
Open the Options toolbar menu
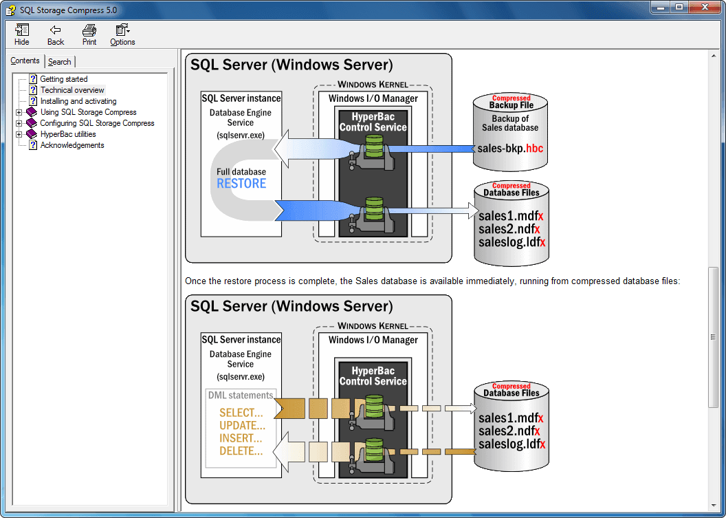[122, 35]
